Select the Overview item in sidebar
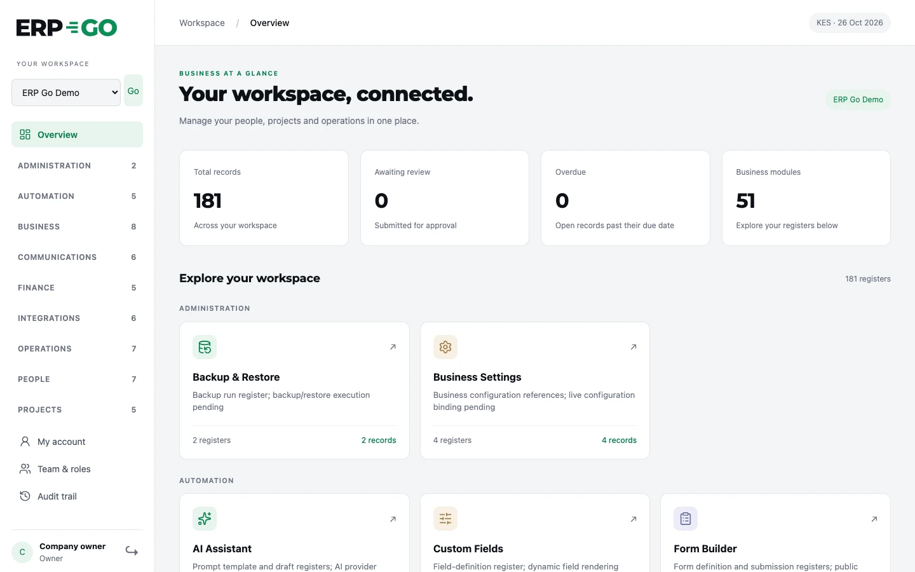 pos(77,135)
